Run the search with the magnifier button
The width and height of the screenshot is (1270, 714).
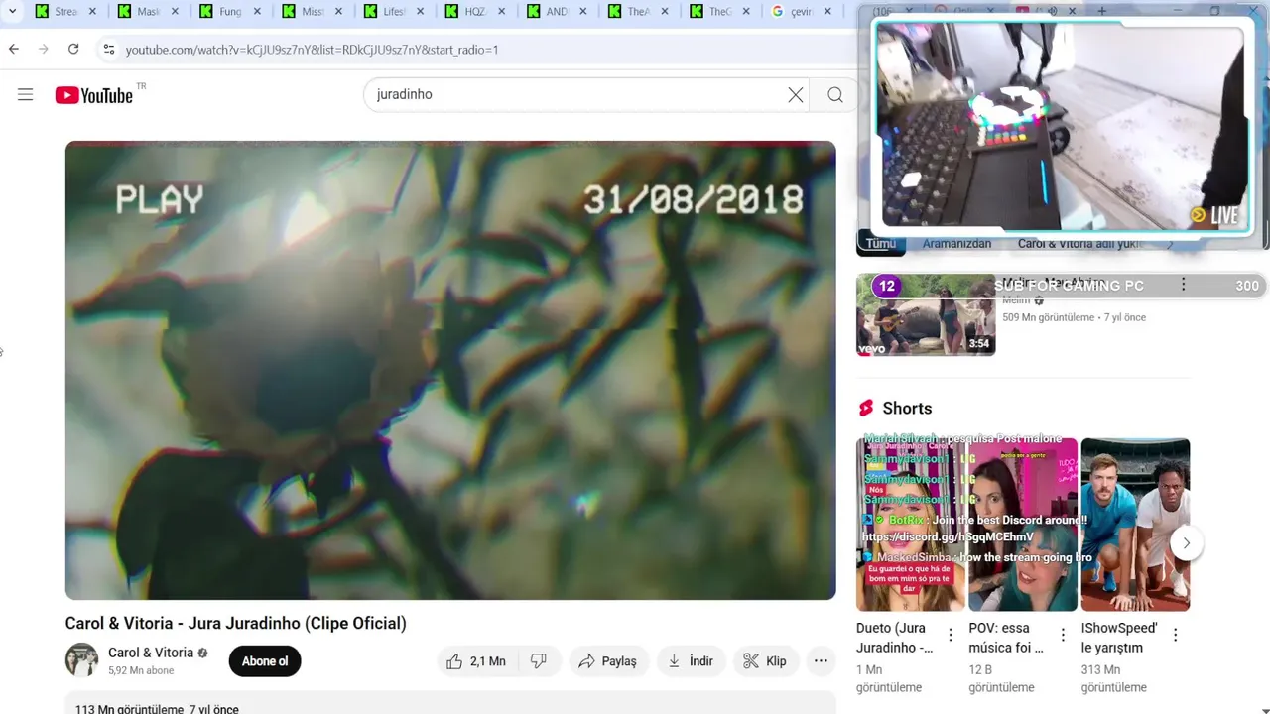835,95
